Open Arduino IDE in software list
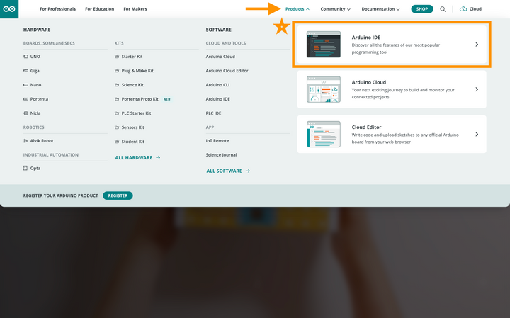This screenshot has height=318, width=510. 218,99
